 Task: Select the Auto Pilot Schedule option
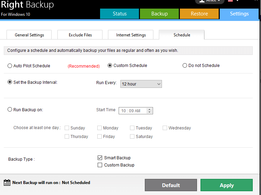(10, 66)
